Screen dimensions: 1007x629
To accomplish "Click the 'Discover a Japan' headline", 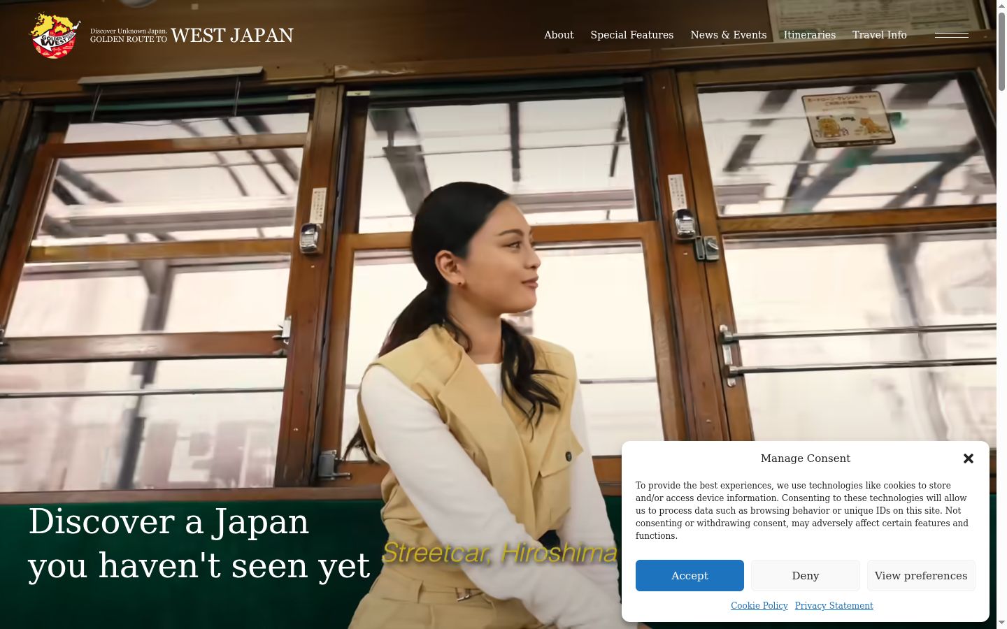I will [199, 543].
